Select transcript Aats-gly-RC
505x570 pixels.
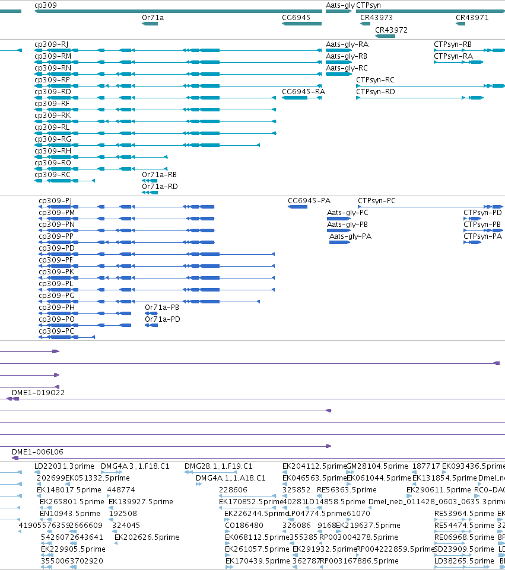347,68
